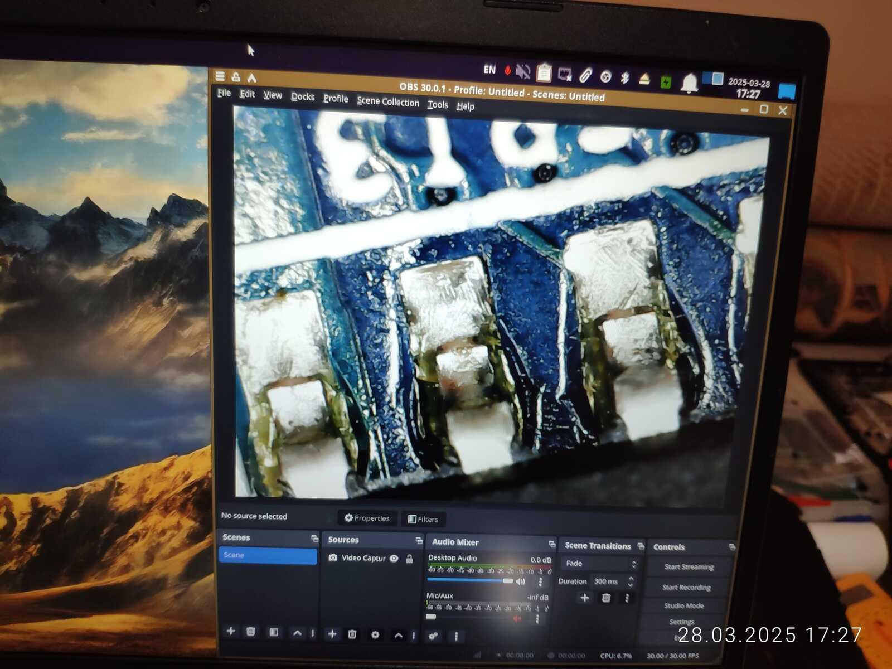The width and height of the screenshot is (892, 669).
Task: Click the paperclip icon in the system tray
Action: point(585,75)
